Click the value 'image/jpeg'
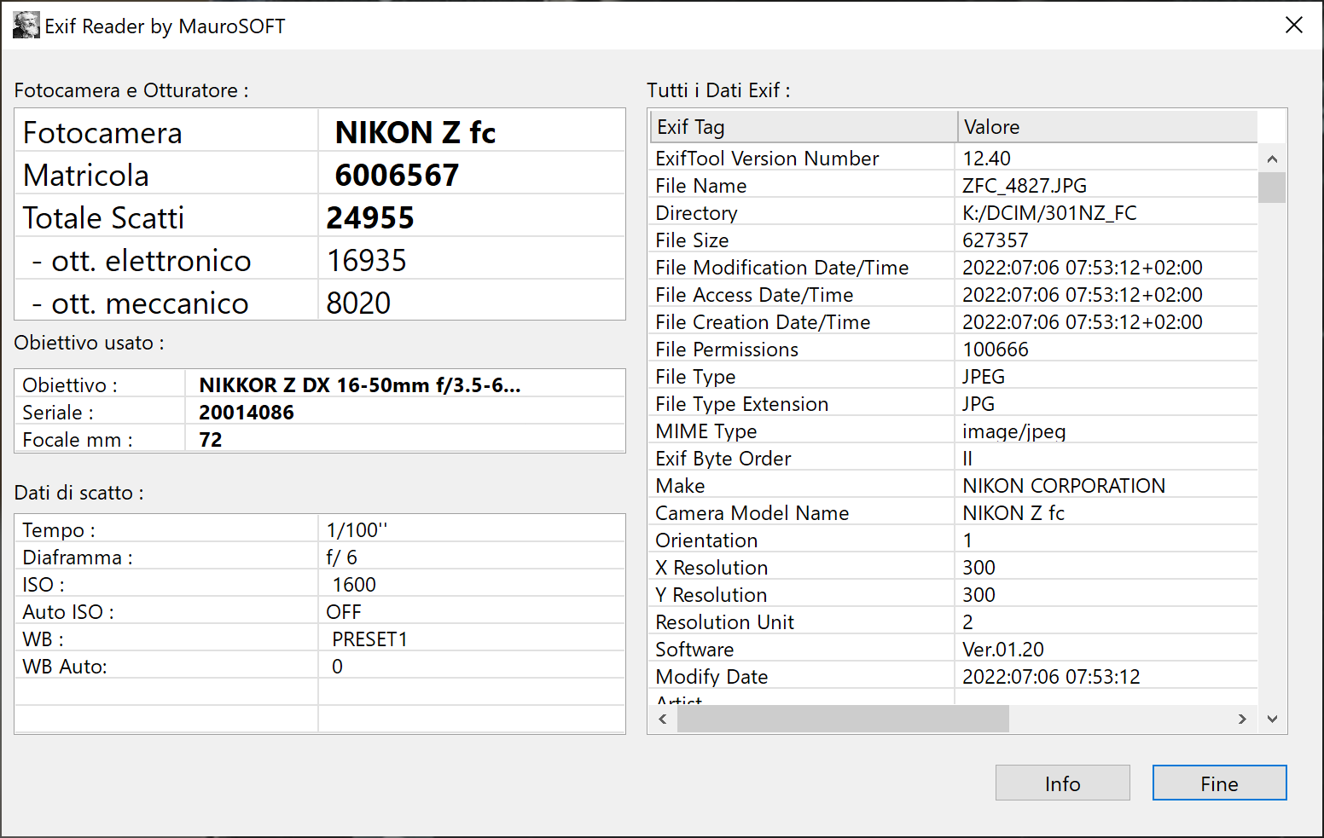 coord(1013,431)
